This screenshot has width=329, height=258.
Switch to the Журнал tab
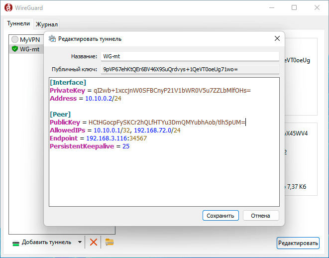pos(47,24)
